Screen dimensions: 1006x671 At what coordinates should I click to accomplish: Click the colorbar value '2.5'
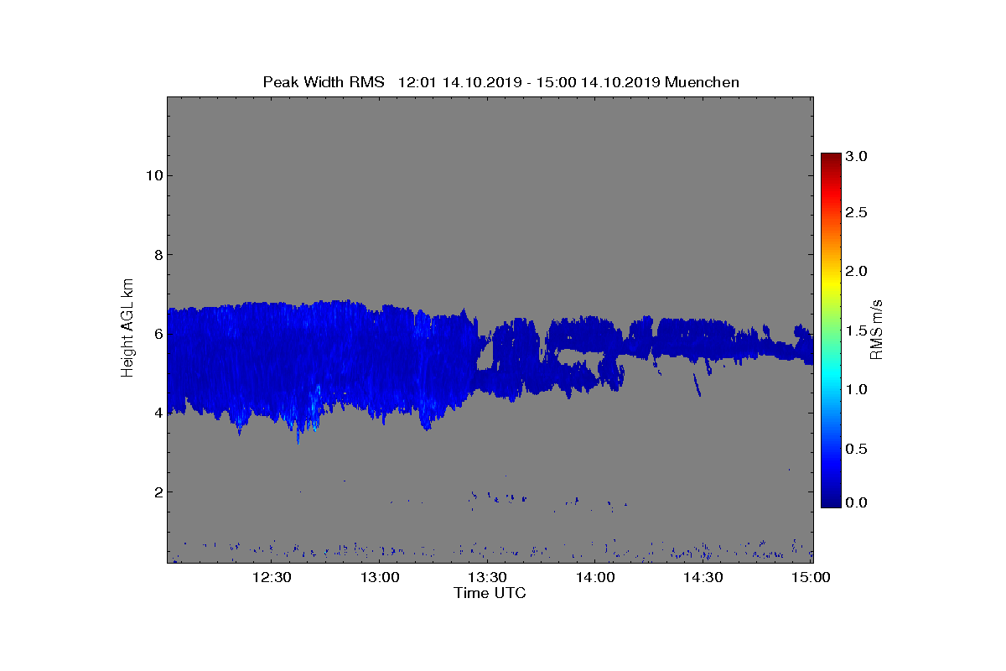pos(857,213)
